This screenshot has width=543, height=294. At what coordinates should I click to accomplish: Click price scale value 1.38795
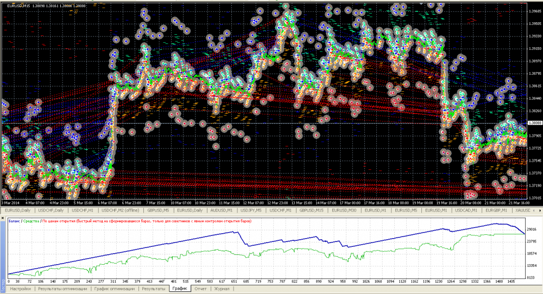coord(535,74)
